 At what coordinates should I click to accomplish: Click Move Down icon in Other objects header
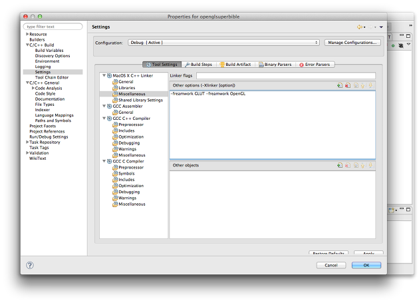tap(370, 165)
